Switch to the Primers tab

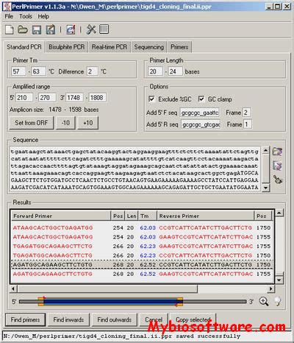(x=179, y=47)
